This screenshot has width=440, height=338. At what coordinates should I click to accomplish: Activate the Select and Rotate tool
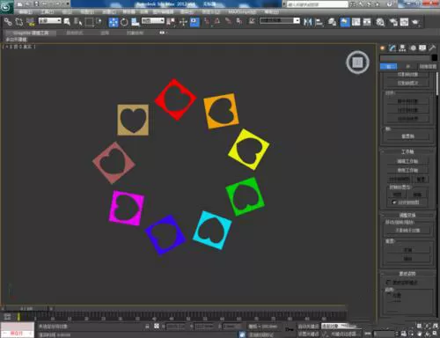[124, 22]
